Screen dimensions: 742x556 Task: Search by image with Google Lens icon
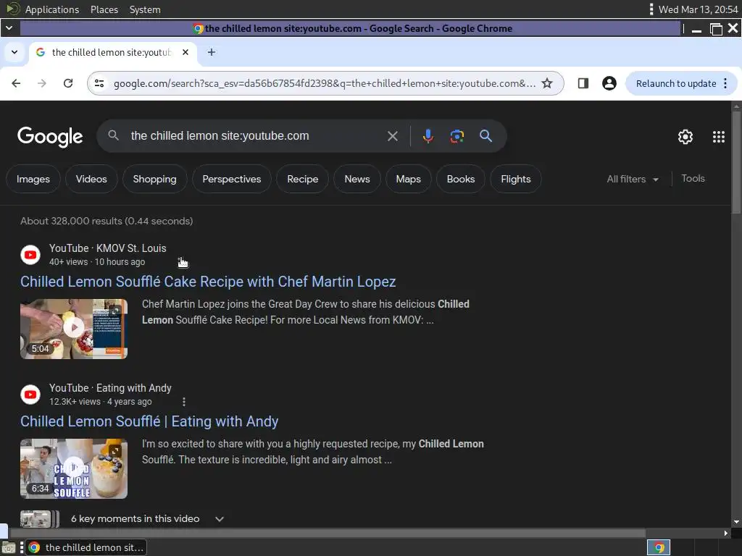[x=457, y=136]
